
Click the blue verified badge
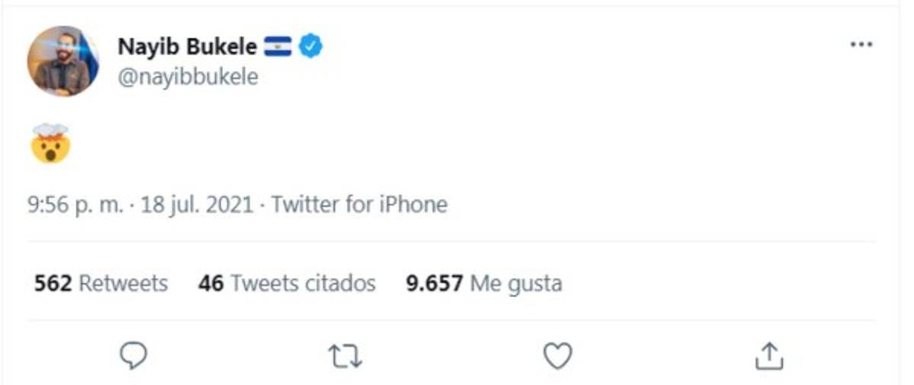[x=311, y=46]
